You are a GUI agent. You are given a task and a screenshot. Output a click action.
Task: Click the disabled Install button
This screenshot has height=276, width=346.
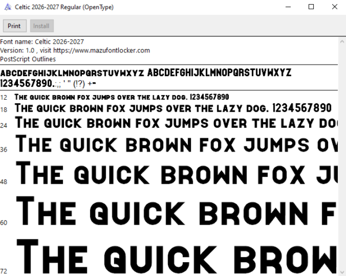[x=42, y=26]
